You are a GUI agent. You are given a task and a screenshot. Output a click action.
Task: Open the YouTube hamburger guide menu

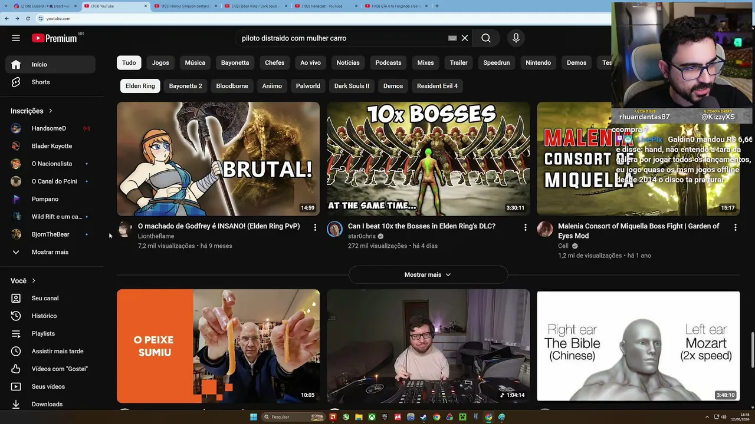(16, 38)
